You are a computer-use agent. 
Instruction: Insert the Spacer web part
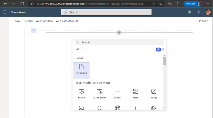pos(136,108)
